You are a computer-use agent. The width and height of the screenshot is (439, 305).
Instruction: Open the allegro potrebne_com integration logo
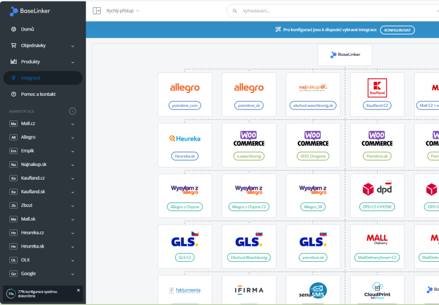[185, 88]
